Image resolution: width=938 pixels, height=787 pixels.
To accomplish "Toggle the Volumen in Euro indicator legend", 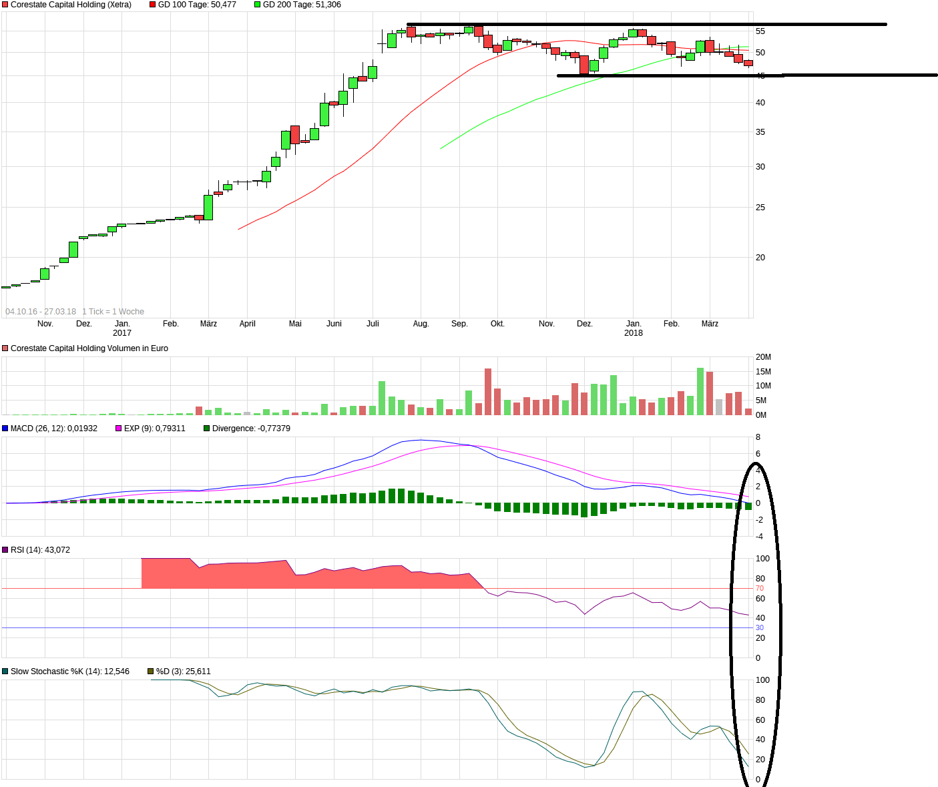I will pos(5,348).
